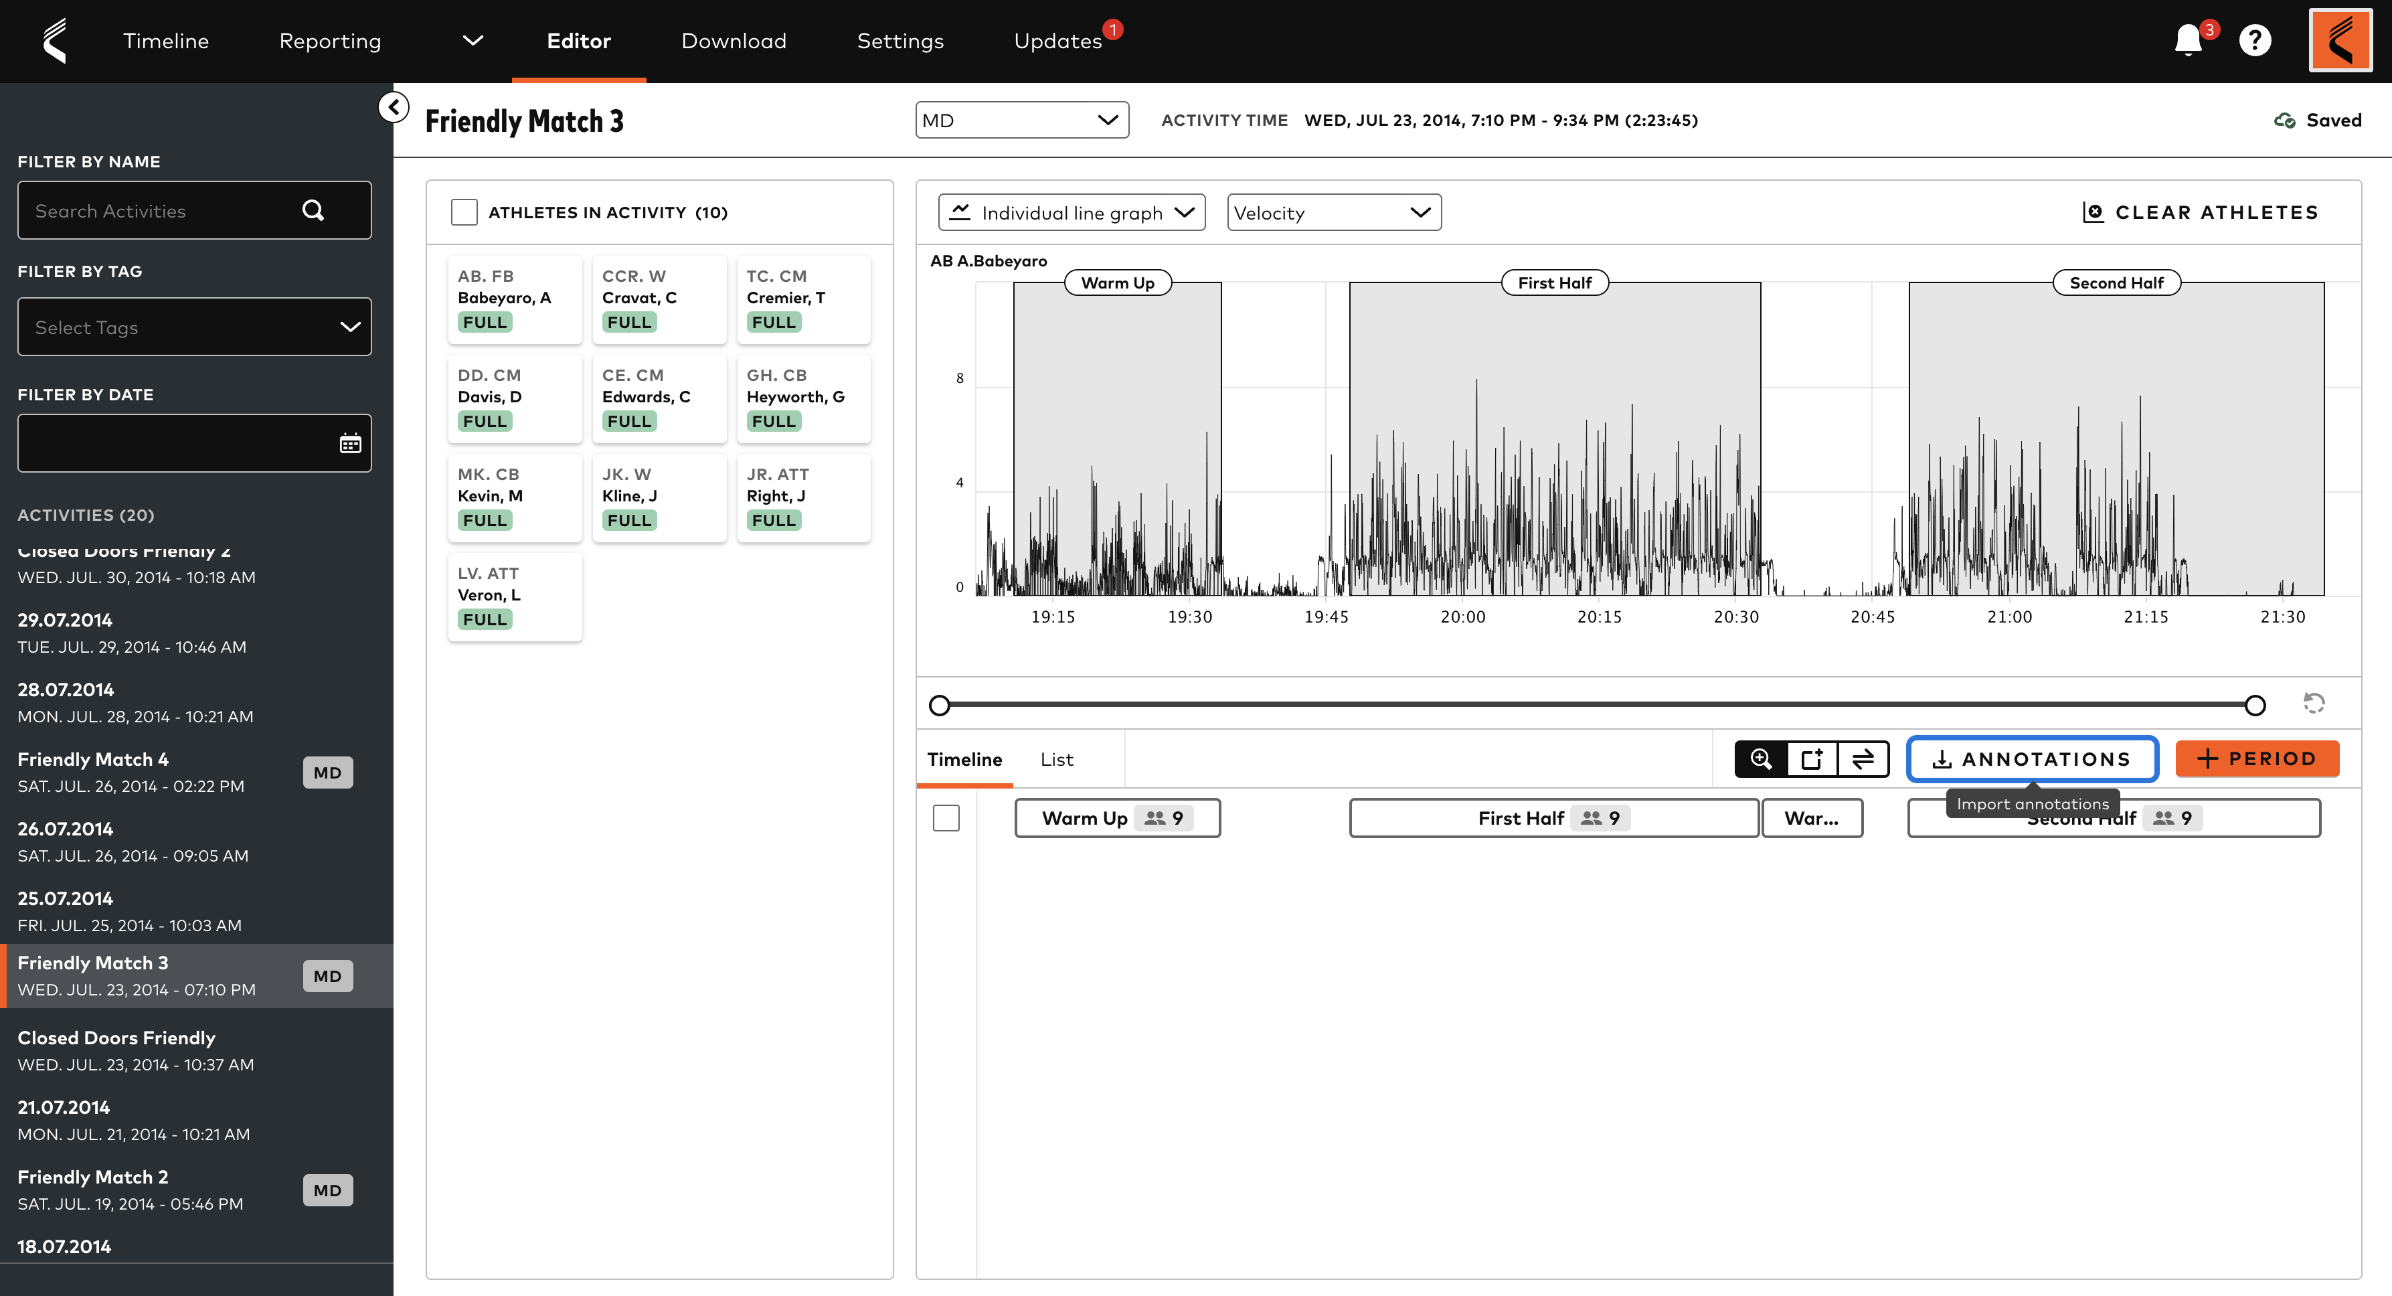Image resolution: width=2392 pixels, height=1296 pixels.
Task: Click the orange Period button
Action: point(2257,758)
